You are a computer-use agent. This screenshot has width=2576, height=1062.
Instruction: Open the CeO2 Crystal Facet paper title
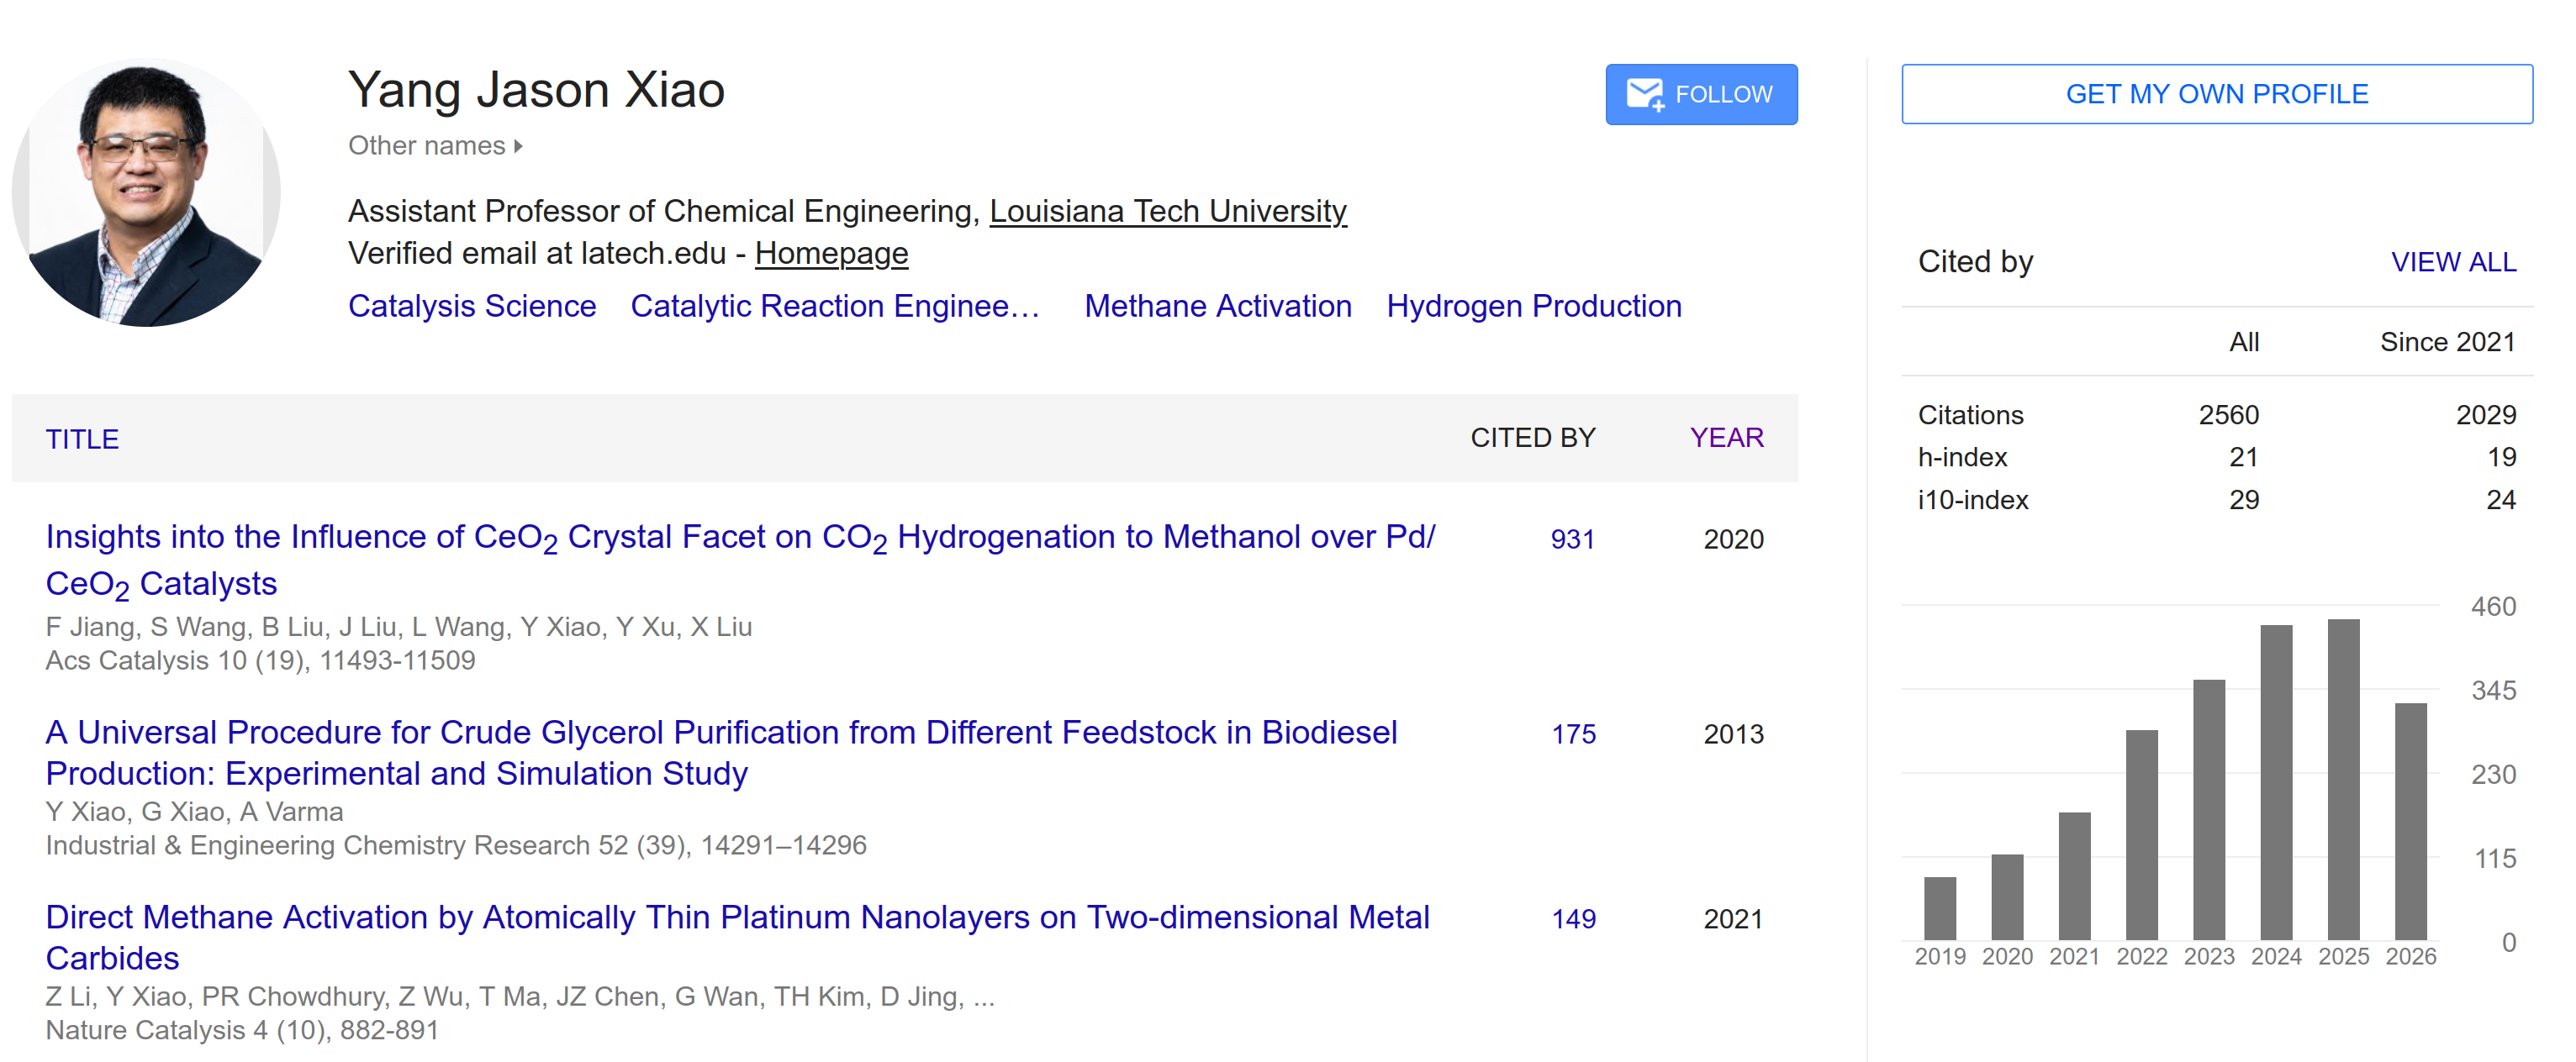click(x=740, y=560)
